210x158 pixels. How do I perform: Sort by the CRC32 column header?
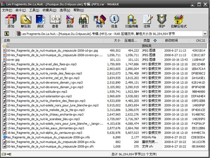pos(198,41)
